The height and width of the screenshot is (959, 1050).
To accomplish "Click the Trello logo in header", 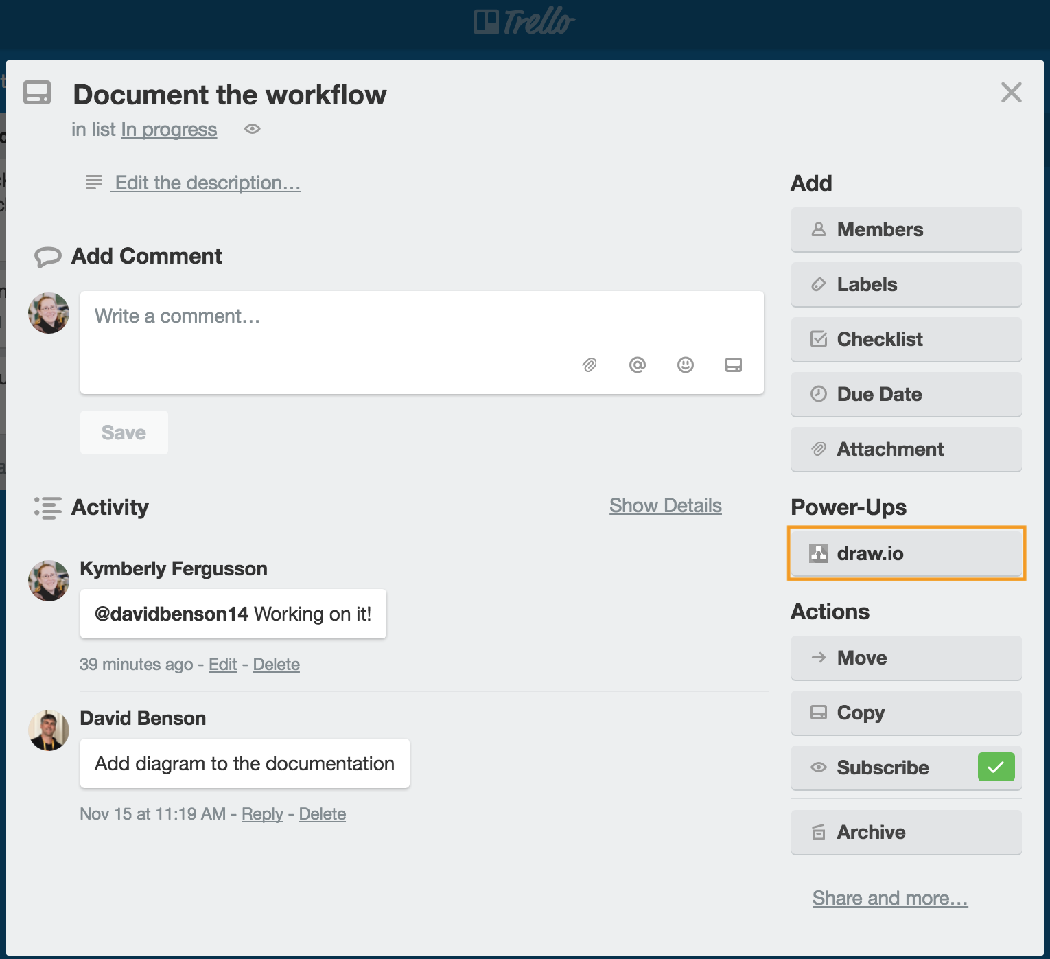I will point(524,22).
